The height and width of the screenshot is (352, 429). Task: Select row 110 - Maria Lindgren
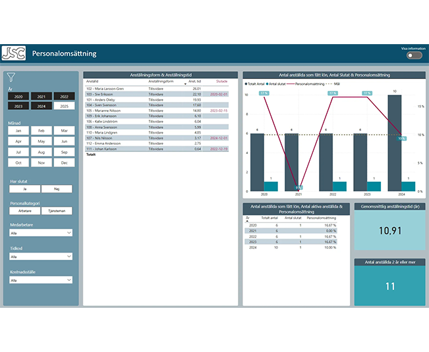157,132
